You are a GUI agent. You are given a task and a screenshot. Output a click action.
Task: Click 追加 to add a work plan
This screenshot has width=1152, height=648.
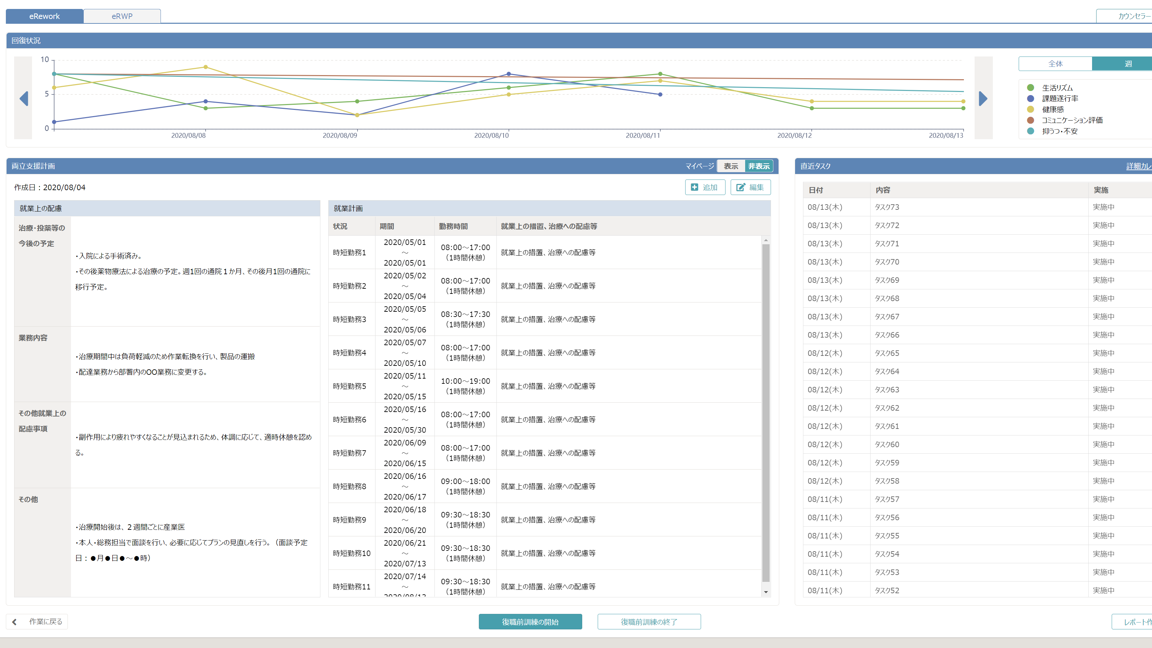[705, 187]
